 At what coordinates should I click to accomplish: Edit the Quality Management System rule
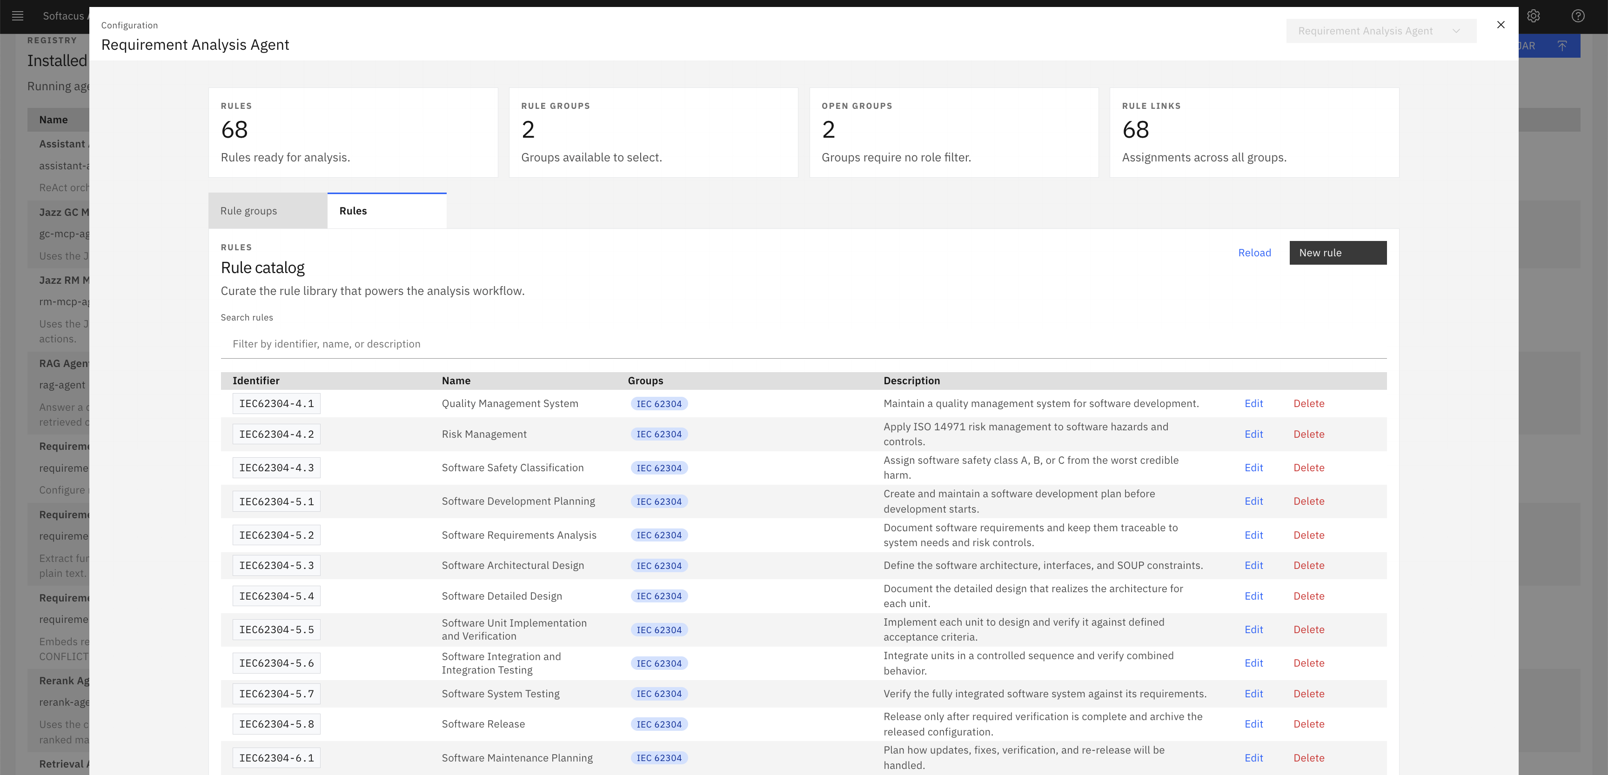[1253, 404]
